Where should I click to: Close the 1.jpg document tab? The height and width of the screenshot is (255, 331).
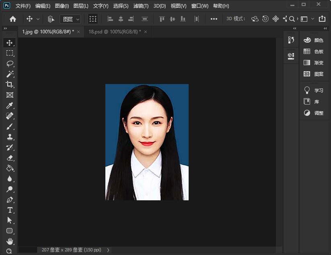pyautogui.click(x=78, y=32)
